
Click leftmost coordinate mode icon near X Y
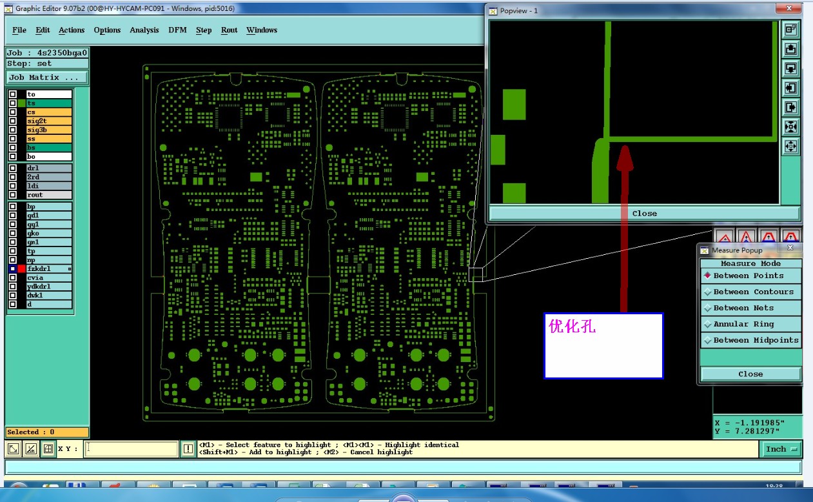click(x=13, y=449)
